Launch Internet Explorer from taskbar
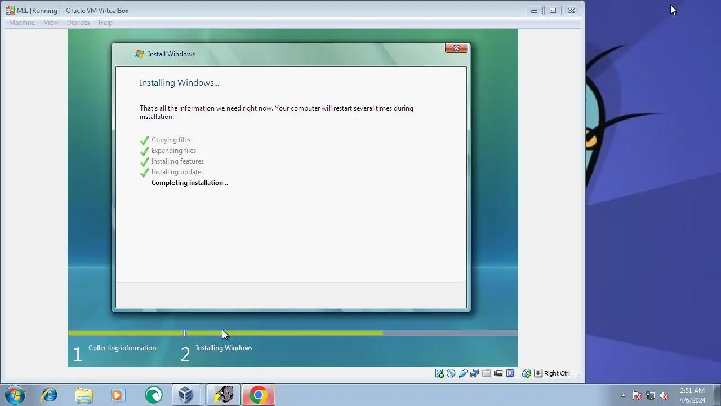This screenshot has width=721, height=406. (49, 395)
